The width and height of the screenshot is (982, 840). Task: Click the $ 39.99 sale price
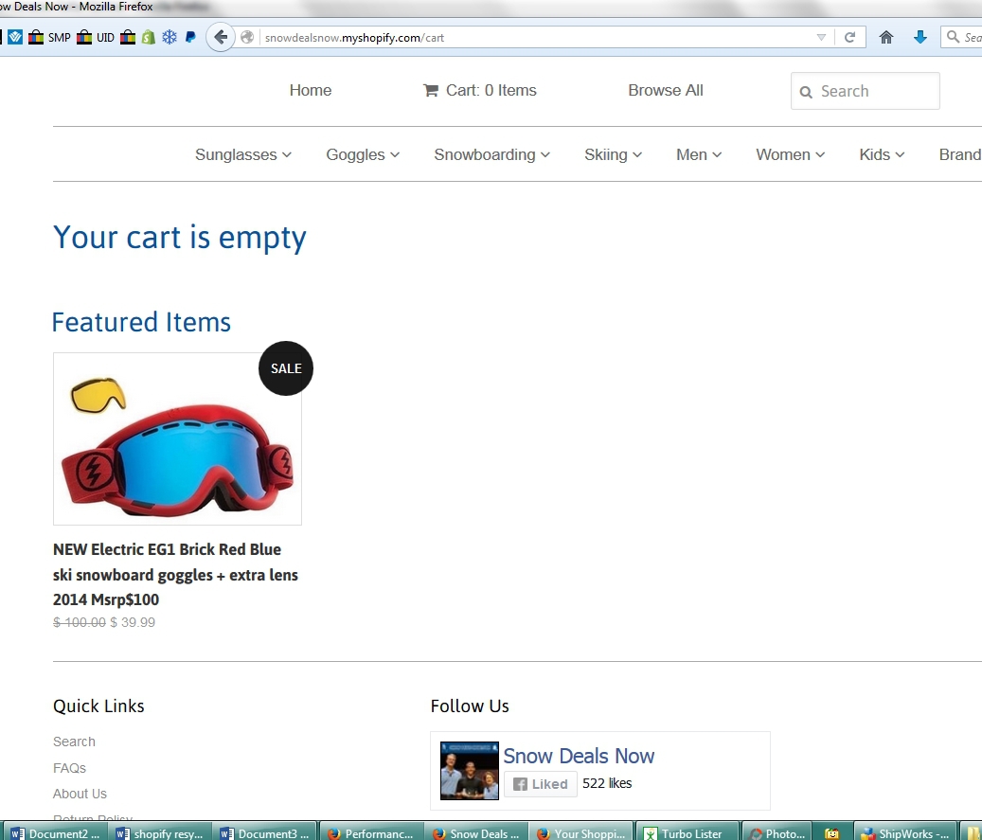[133, 622]
